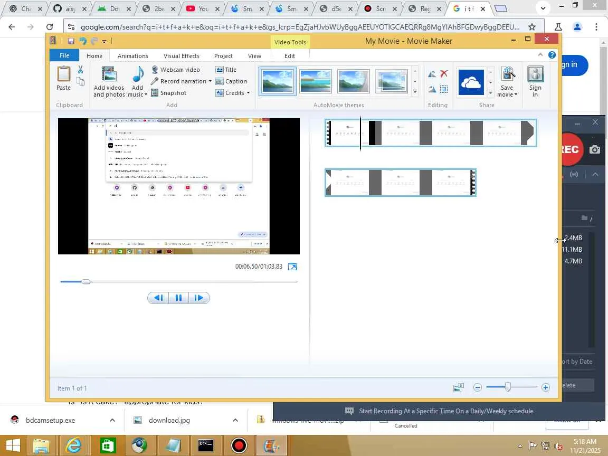Take a Snapshot of the preview
The height and width of the screenshot is (456, 608).
[x=169, y=93]
